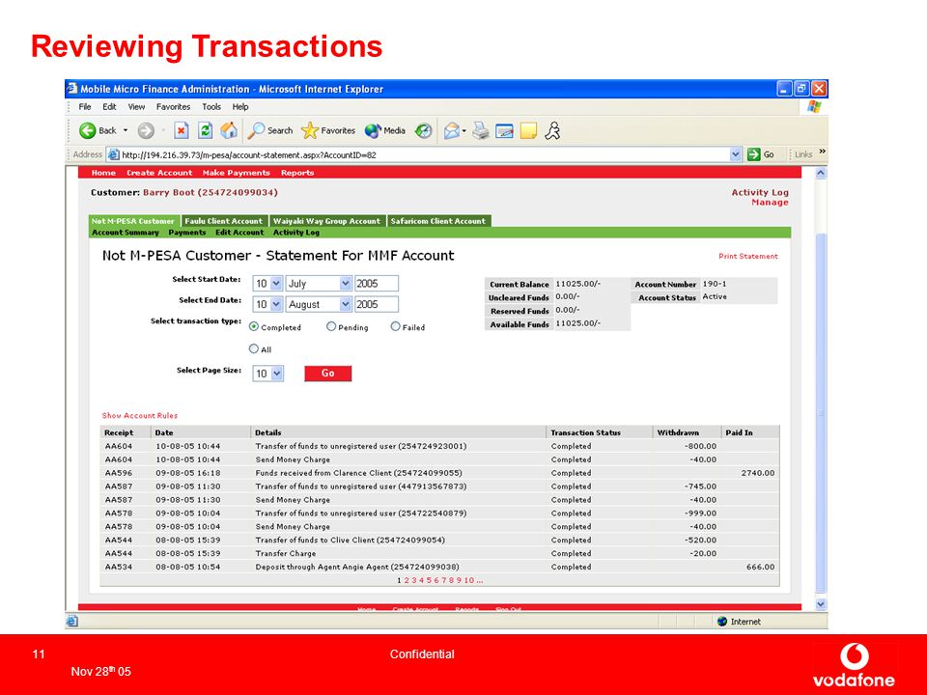Click the Refresh page icon
This screenshot has height=695, width=927.
coord(205,130)
